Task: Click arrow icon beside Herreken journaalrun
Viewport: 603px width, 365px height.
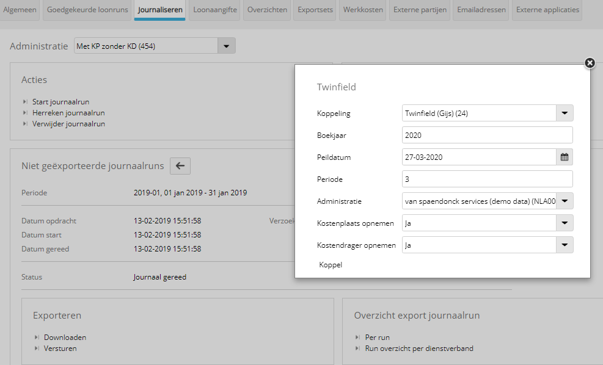Action: click(x=25, y=113)
